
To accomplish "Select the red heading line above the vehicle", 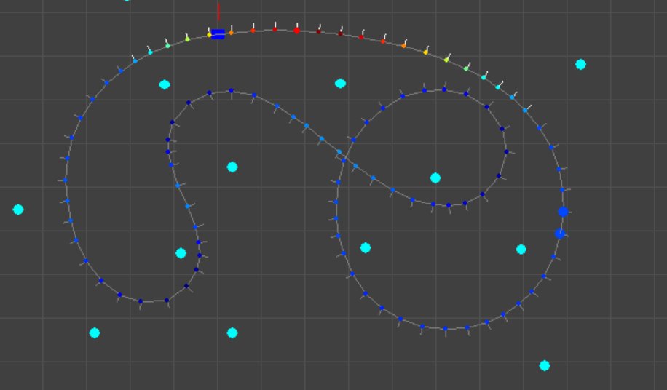I will tap(218, 12).
